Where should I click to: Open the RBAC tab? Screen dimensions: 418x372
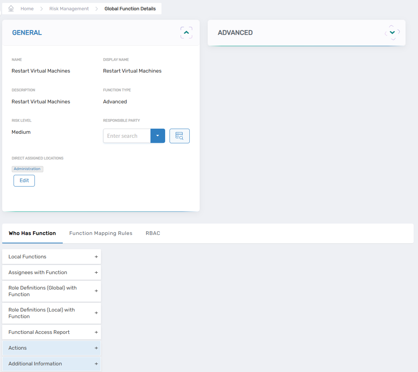tap(153, 233)
